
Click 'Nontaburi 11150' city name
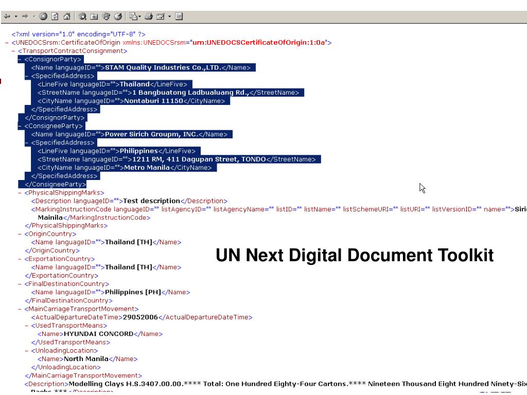coord(153,101)
